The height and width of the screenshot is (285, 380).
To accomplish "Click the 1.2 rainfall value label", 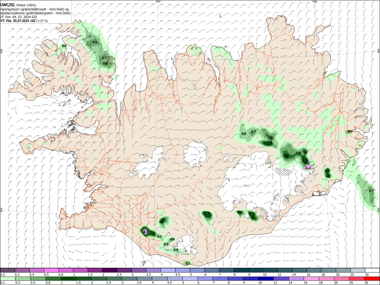I will pyautogui.click(x=305, y=152).
